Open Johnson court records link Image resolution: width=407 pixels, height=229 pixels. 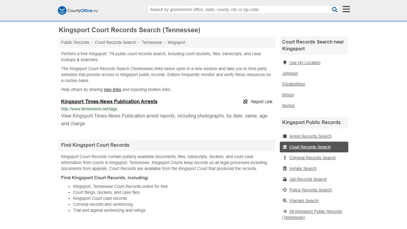(x=290, y=73)
